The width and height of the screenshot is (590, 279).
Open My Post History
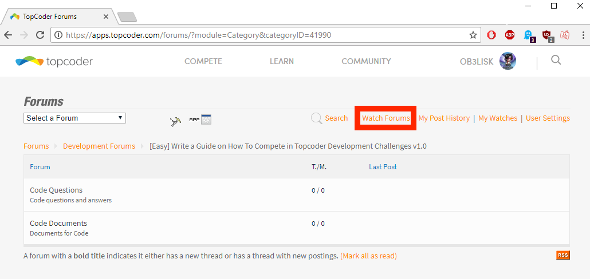click(x=444, y=118)
